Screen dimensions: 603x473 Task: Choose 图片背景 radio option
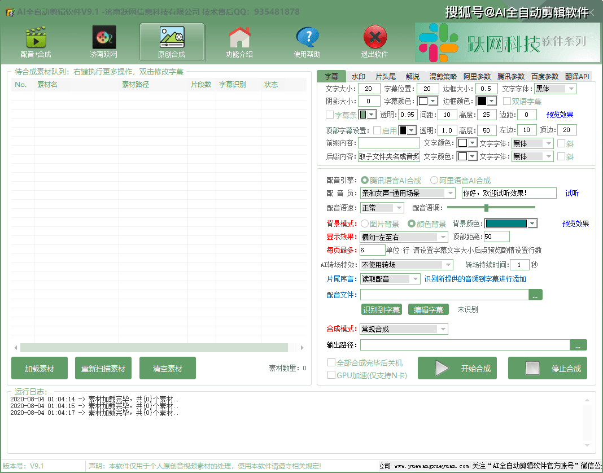coord(365,224)
